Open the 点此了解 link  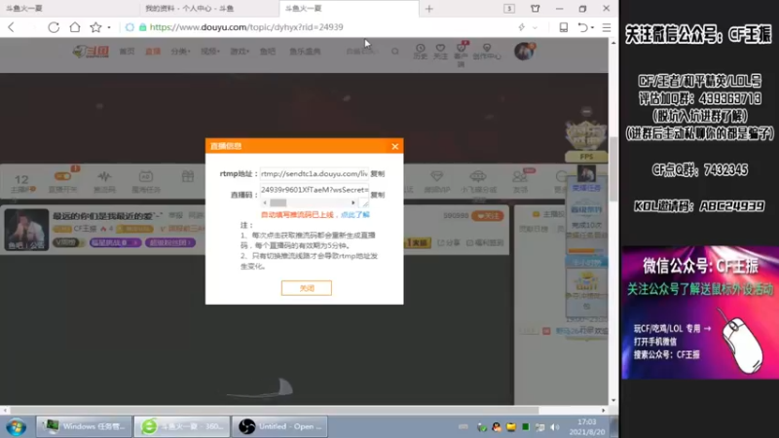(355, 215)
